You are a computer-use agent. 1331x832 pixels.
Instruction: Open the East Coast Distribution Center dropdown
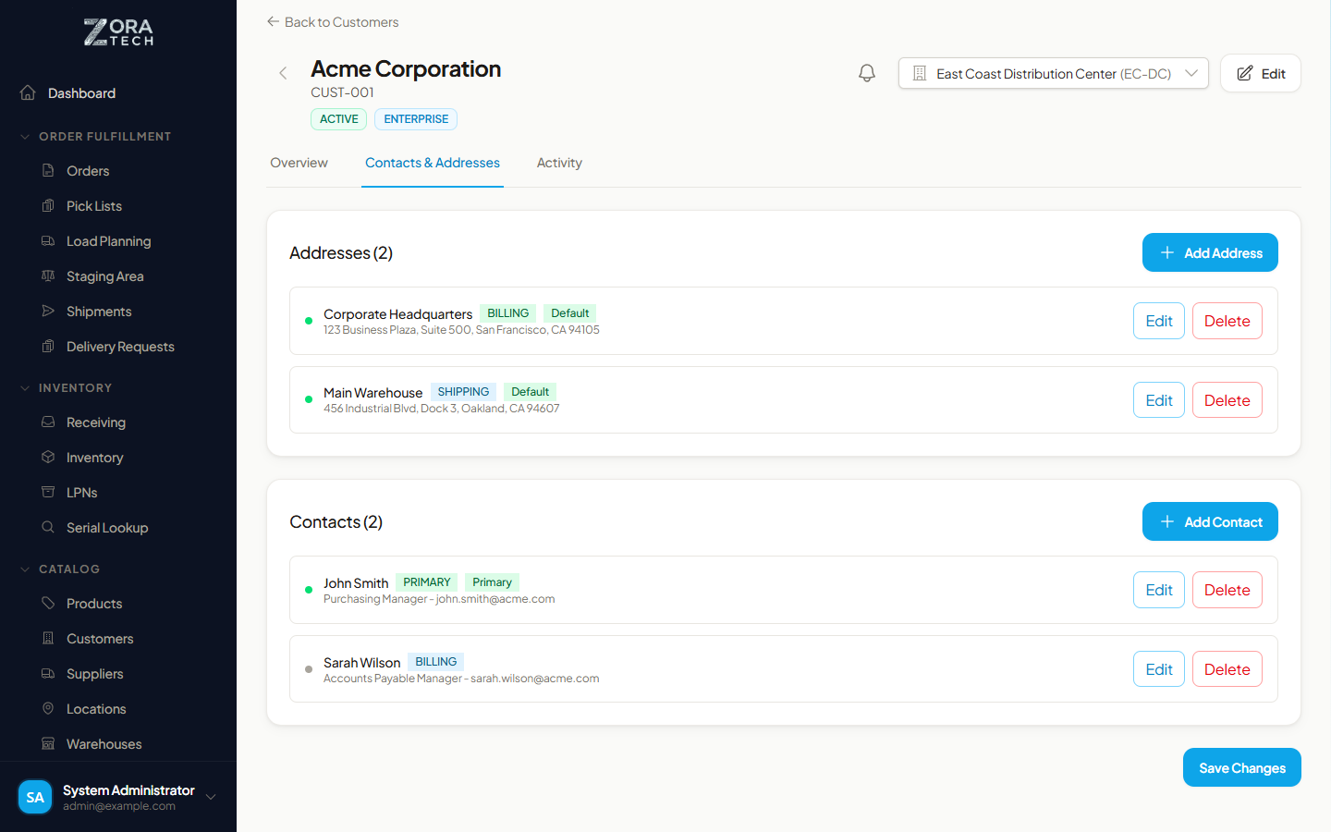coord(1054,73)
